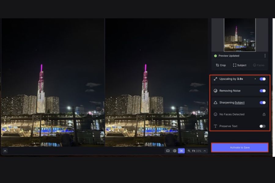Expand the Fit 33% zoom menu
The height and width of the screenshot is (183, 275).
204,151
